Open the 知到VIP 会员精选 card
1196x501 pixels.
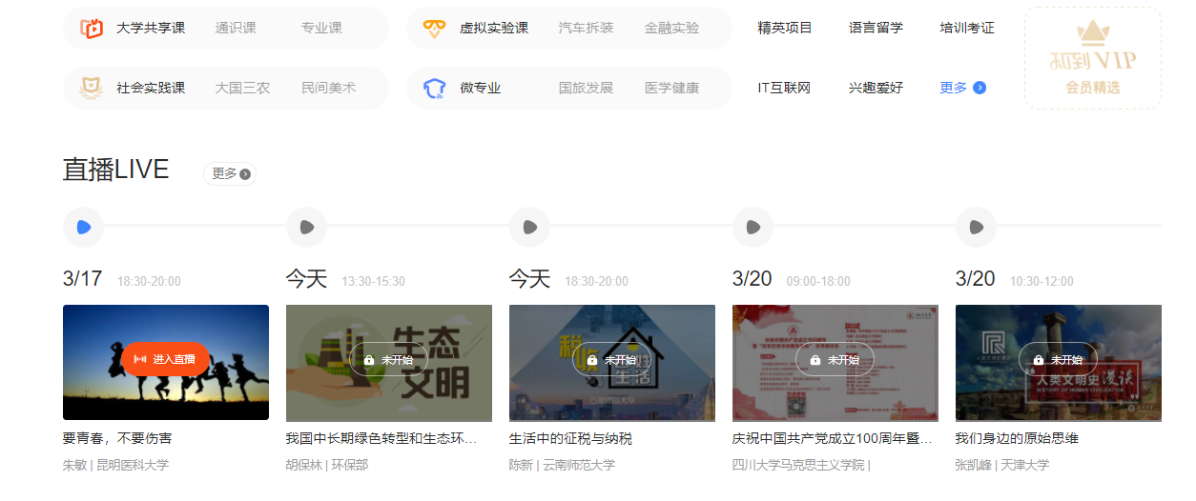tap(1093, 58)
